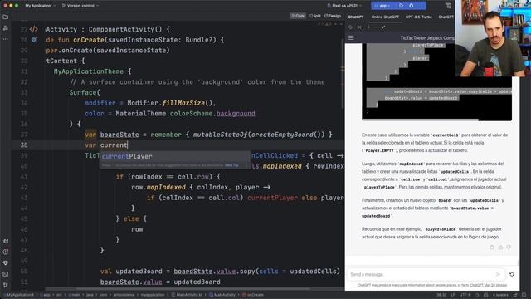The height and width of the screenshot is (299, 531).
Task: Click the updatedBoard variable on line 51
Action: (197, 282)
